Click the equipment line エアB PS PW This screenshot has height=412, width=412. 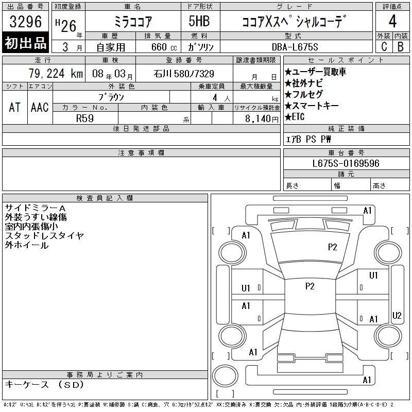pyautogui.click(x=308, y=139)
